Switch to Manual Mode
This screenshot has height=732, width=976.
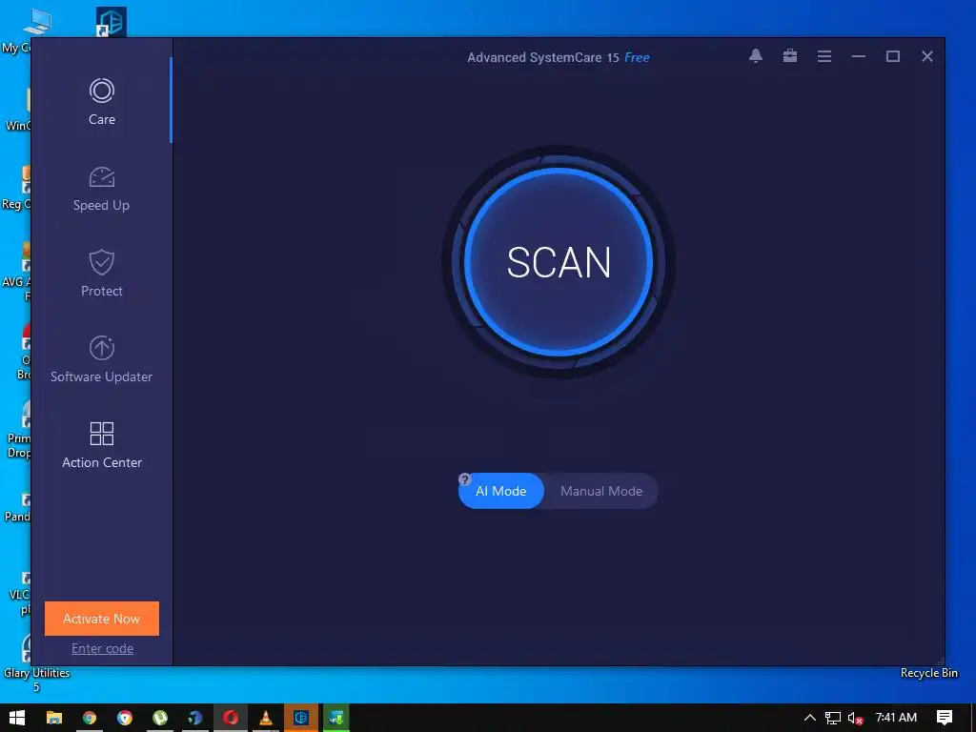click(x=601, y=491)
